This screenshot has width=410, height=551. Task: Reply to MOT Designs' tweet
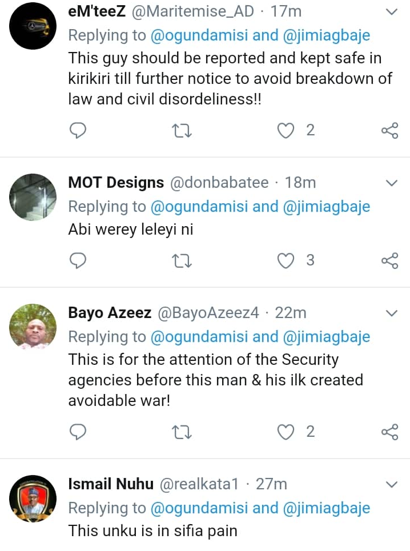78,261
